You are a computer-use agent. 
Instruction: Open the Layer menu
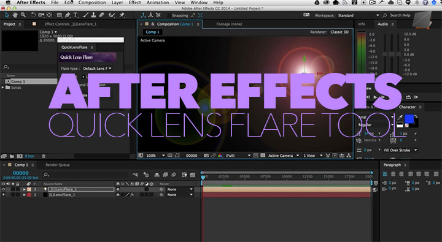coord(117,2)
